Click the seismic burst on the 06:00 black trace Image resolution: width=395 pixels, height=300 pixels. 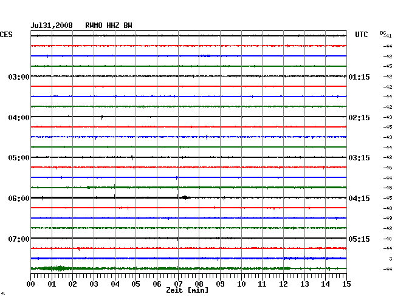tap(185, 197)
